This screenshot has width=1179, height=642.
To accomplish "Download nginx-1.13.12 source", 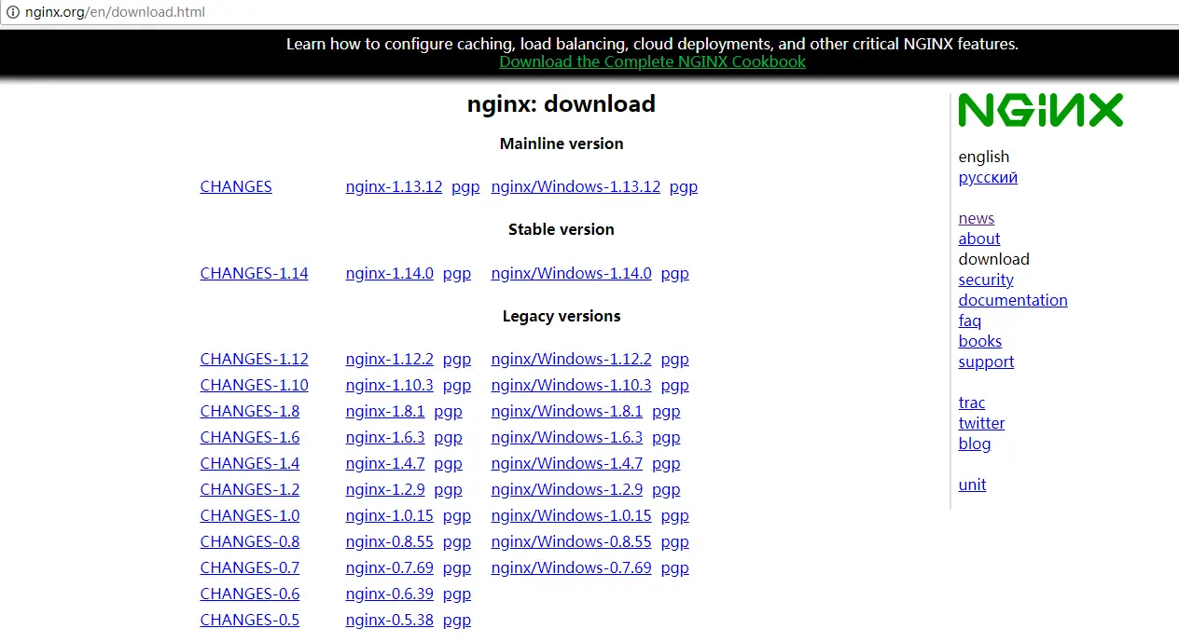I will point(394,186).
